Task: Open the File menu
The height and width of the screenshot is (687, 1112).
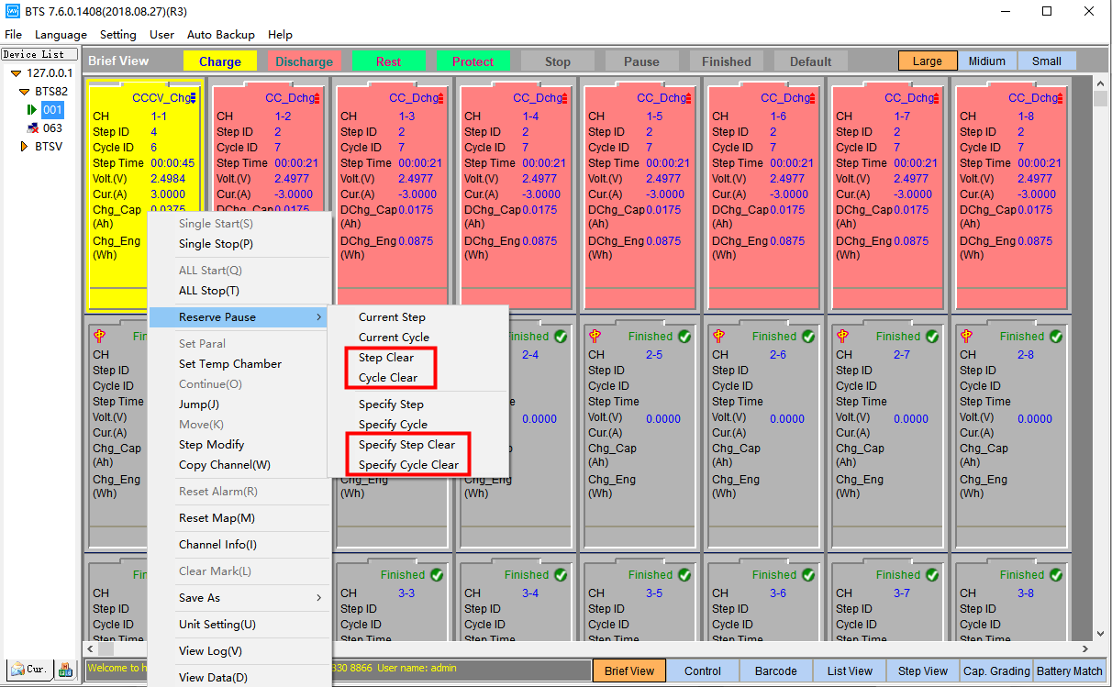Action: [x=13, y=35]
